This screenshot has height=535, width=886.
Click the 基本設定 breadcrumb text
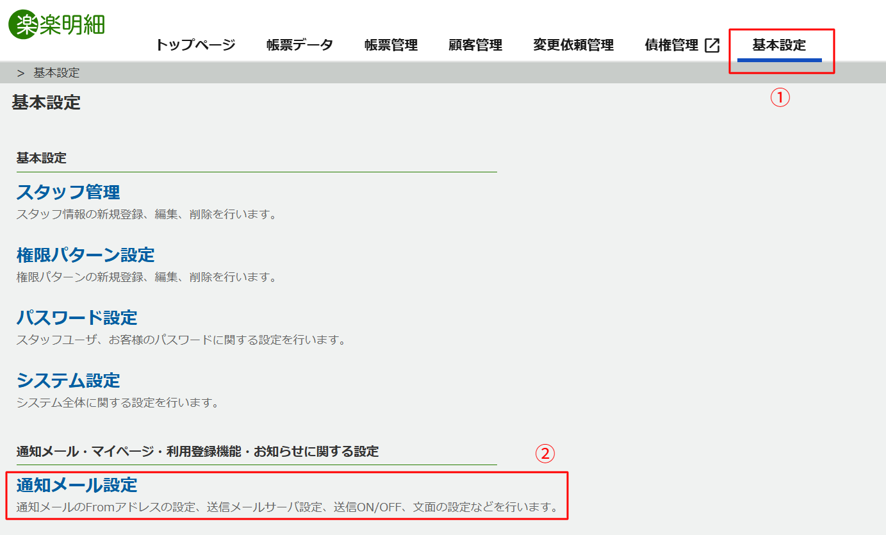(56, 73)
